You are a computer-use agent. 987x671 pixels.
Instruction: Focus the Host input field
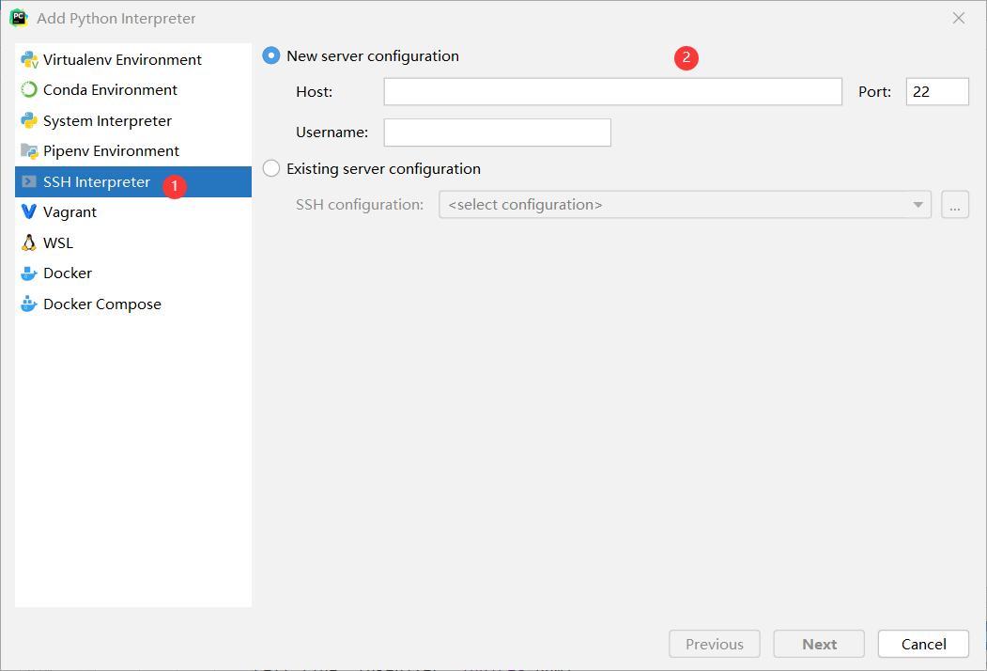tap(612, 92)
